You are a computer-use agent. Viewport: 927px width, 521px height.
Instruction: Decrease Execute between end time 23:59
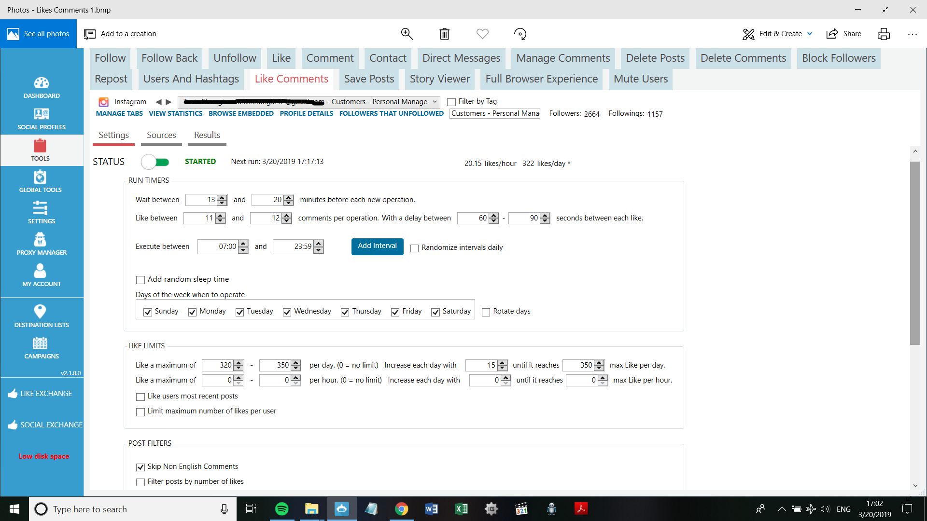318,250
